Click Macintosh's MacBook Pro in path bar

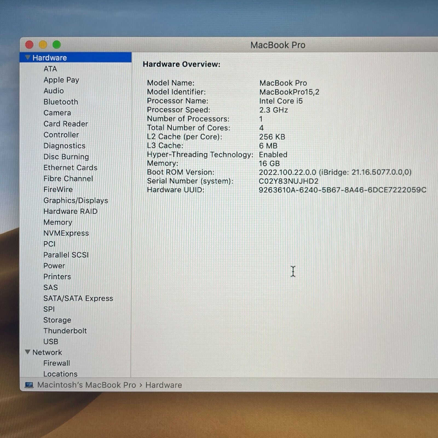coord(87,385)
